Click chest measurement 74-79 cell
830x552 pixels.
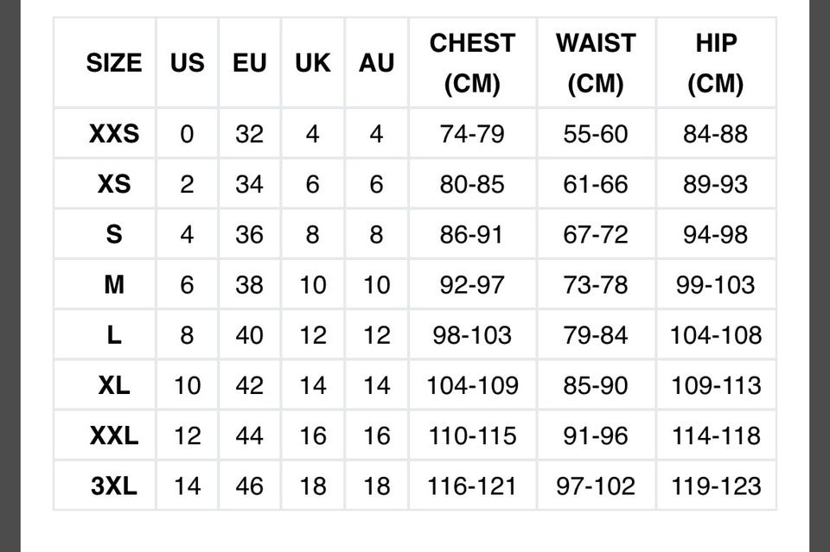point(472,134)
